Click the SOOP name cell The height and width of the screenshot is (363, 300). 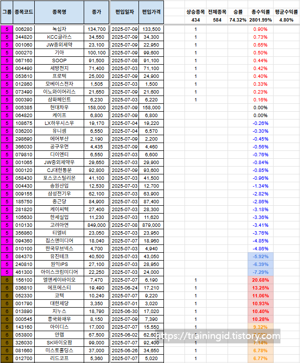(x=59, y=61)
